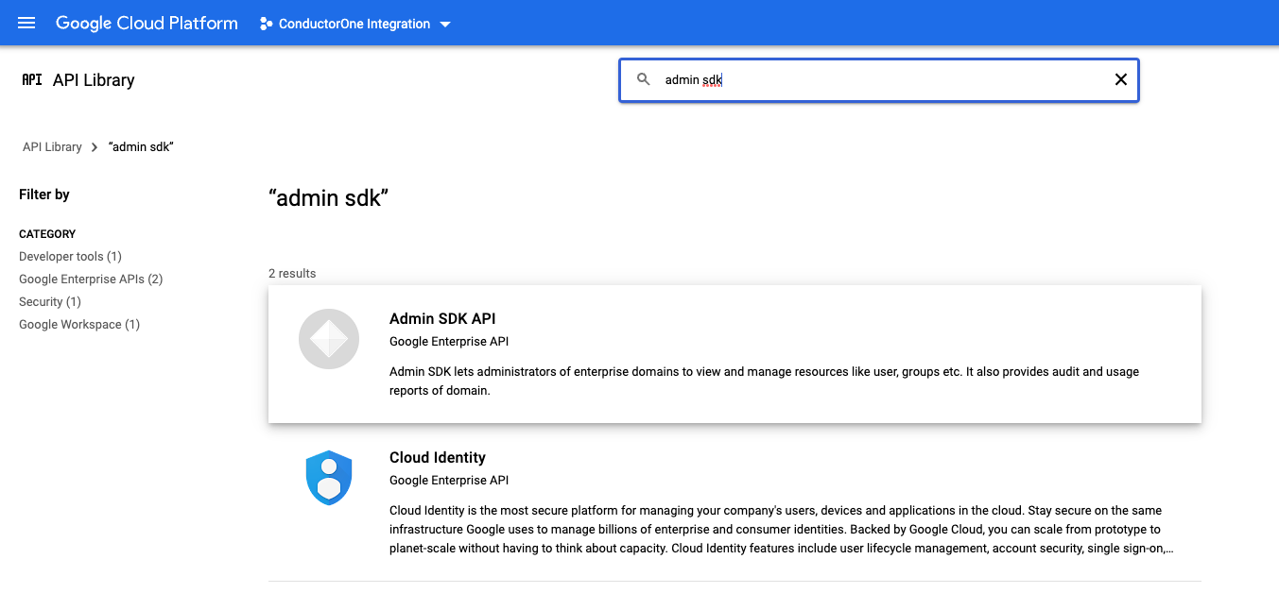
Task: Click Google Cloud Platform header title
Action: [x=147, y=24]
